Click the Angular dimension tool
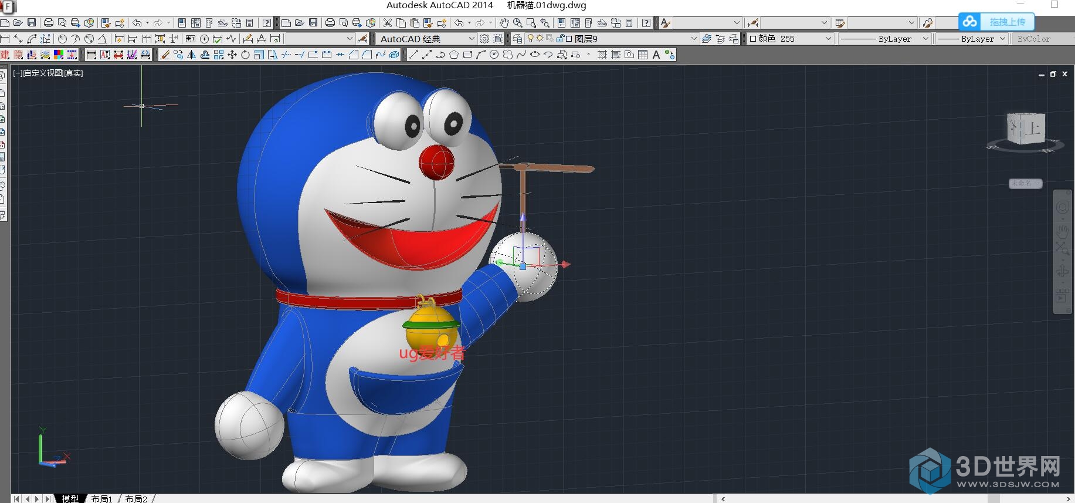This screenshot has width=1075, height=503. pos(102,39)
